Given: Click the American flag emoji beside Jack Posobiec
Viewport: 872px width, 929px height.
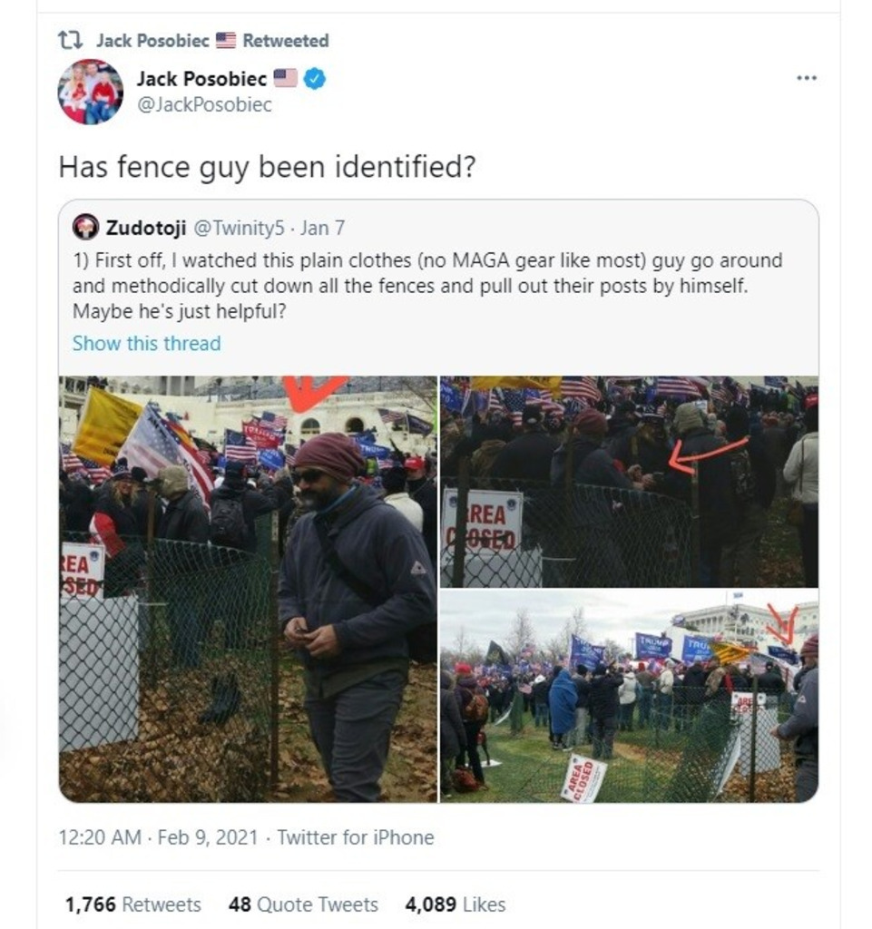Looking at the screenshot, I should point(285,78).
